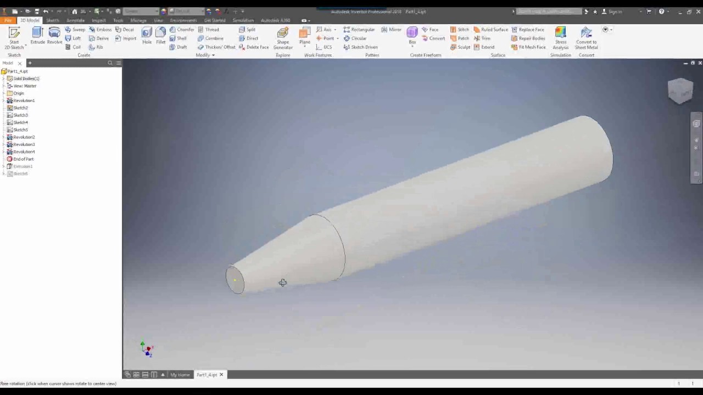This screenshot has height=395, width=703.
Task: Open the ViewCube in the viewport
Action: click(x=680, y=91)
